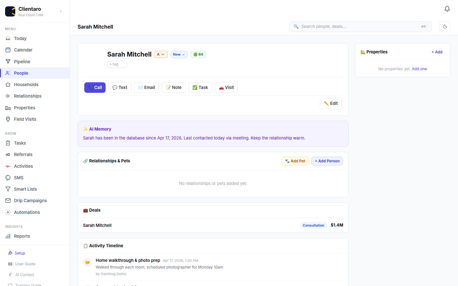
Task: Switch to the Today view
Action: 20,38
